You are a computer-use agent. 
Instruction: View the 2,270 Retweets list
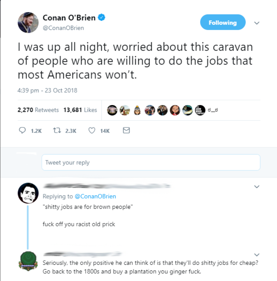click(38, 110)
